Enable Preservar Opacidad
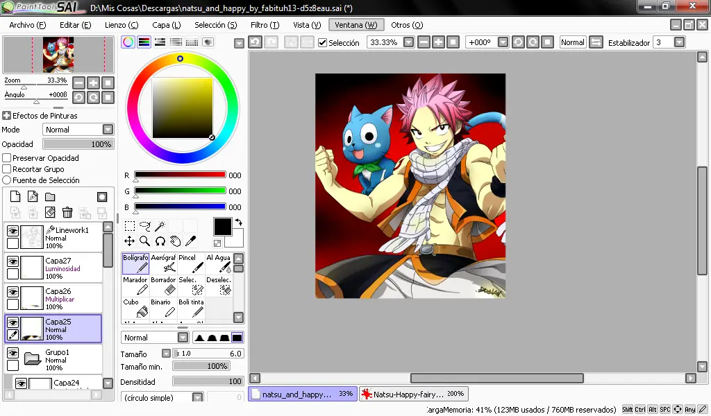 [x=7, y=158]
